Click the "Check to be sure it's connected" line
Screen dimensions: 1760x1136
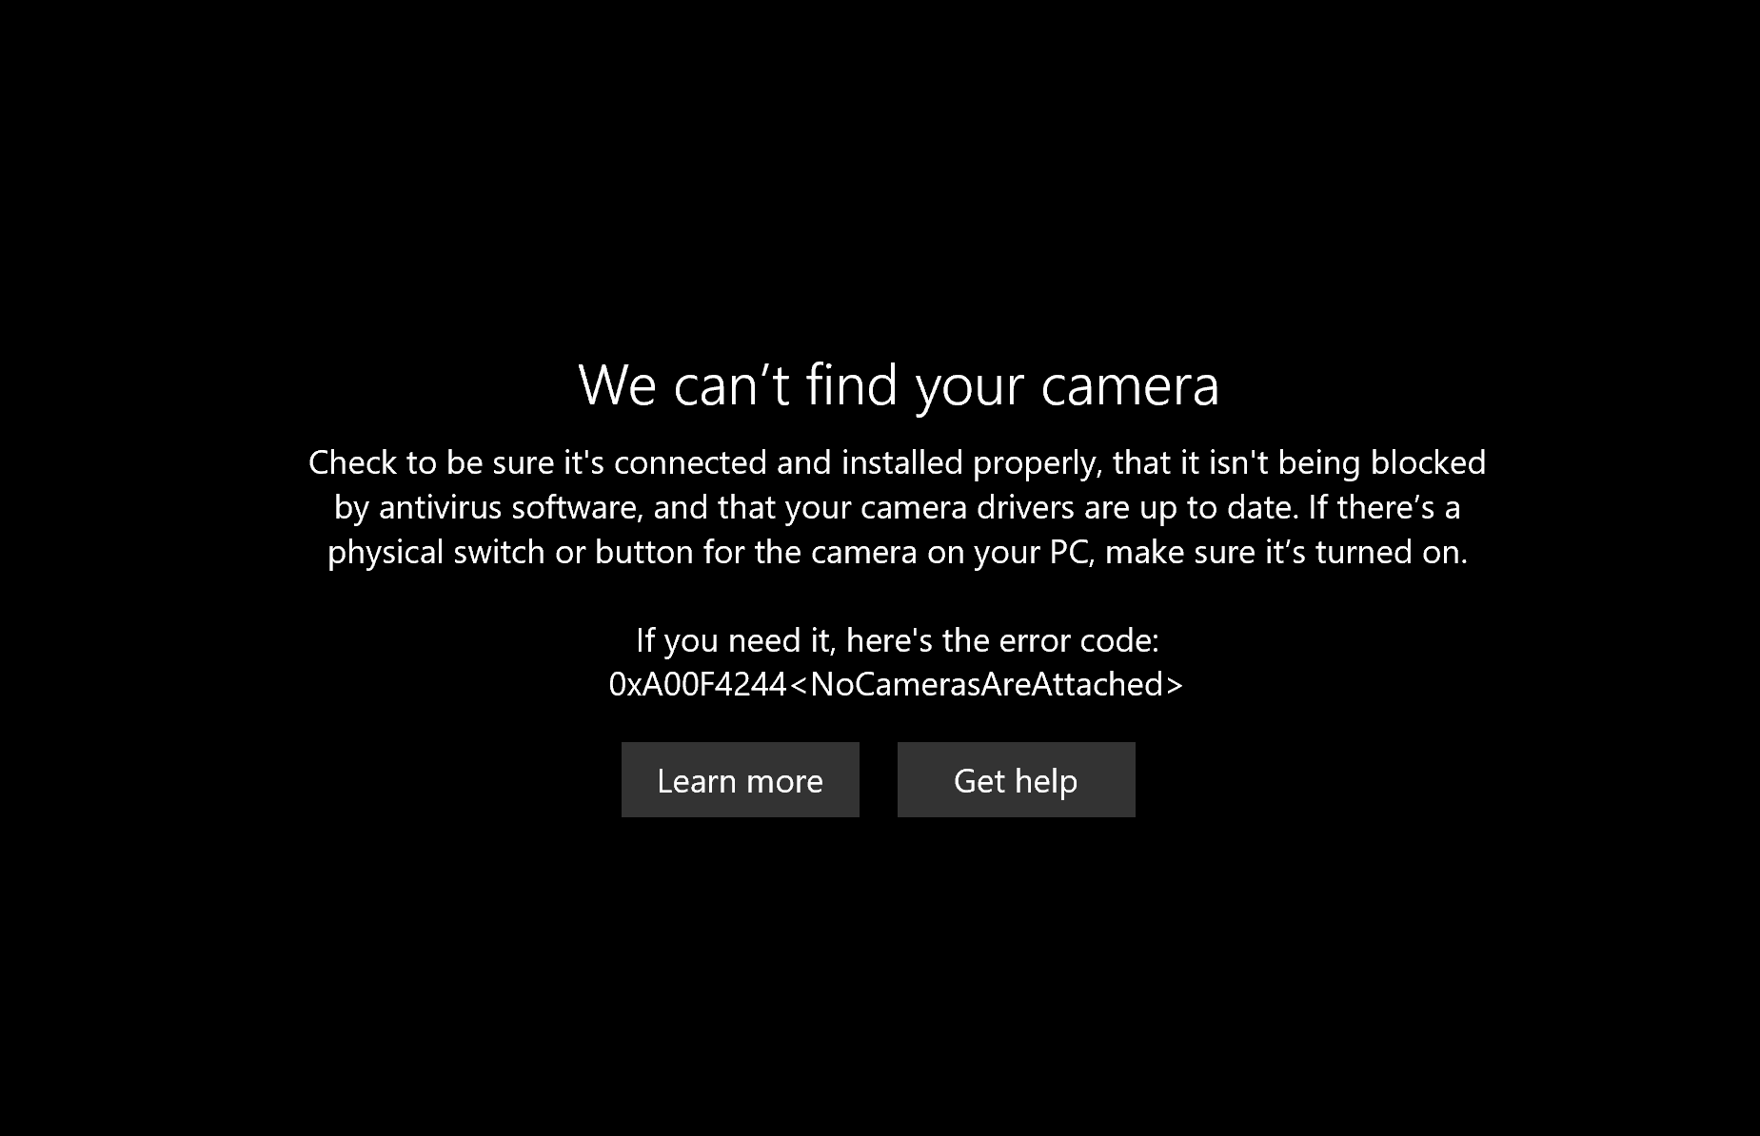897,462
